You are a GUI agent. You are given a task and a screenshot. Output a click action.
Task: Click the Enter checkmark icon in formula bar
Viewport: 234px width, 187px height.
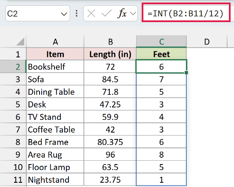106,14
